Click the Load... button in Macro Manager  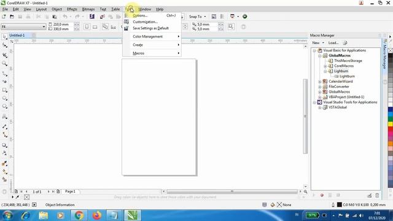click(333, 43)
